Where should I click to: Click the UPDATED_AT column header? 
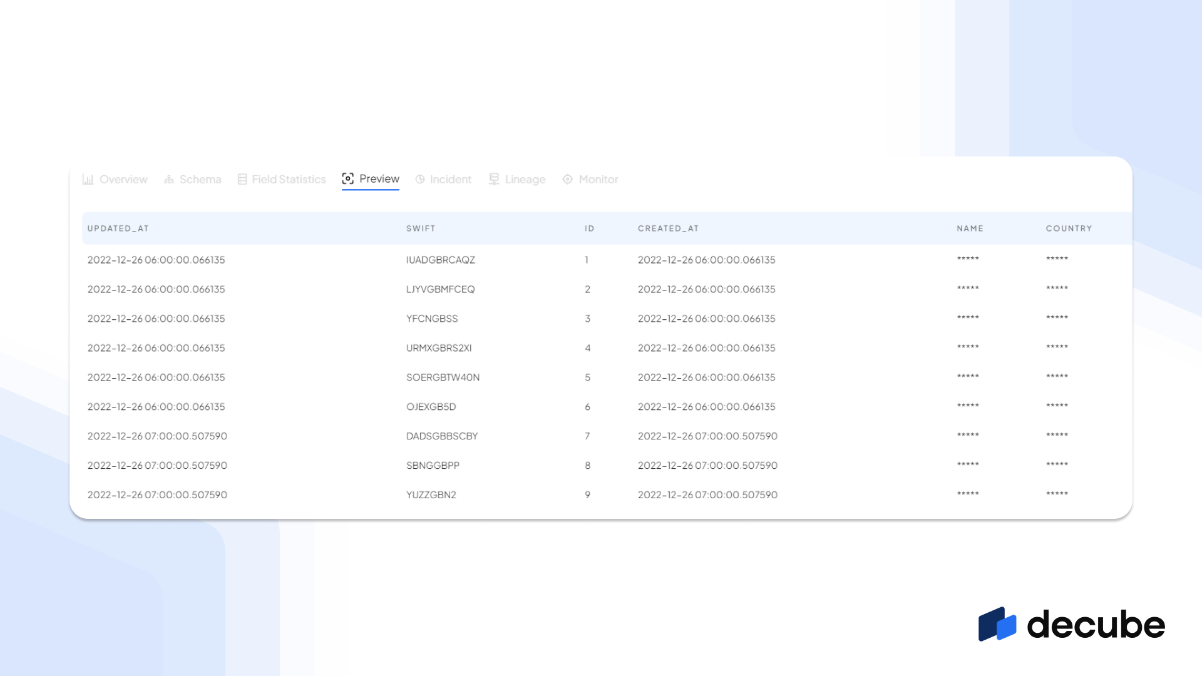[118, 228]
